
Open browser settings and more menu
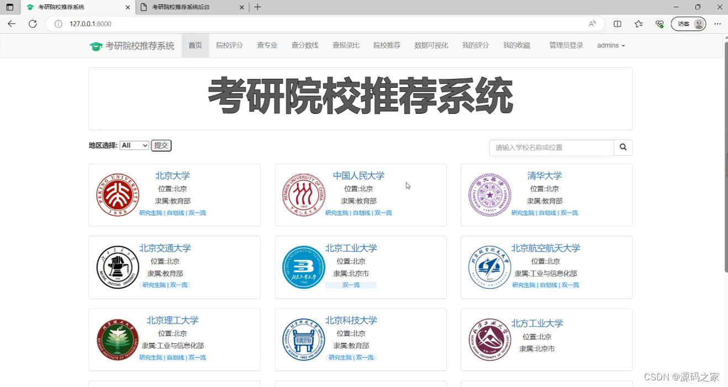click(x=718, y=24)
